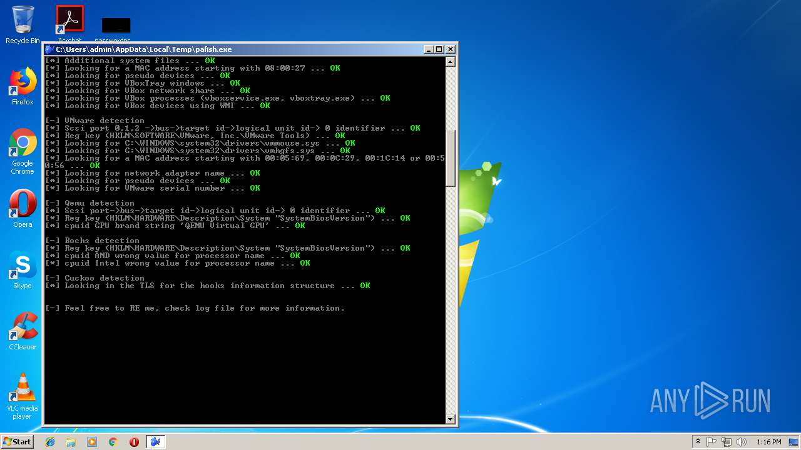Viewport: 801px width, 450px height.
Task: Open the Skype desktop shortcut
Action: (x=23, y=269)
